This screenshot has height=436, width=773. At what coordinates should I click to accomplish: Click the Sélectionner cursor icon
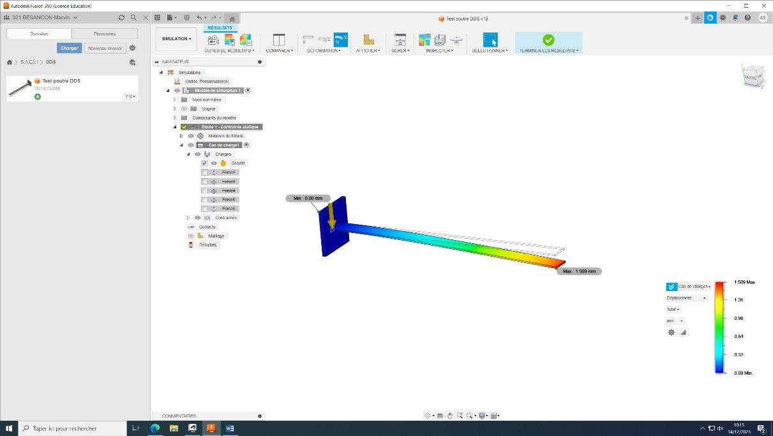490,40
